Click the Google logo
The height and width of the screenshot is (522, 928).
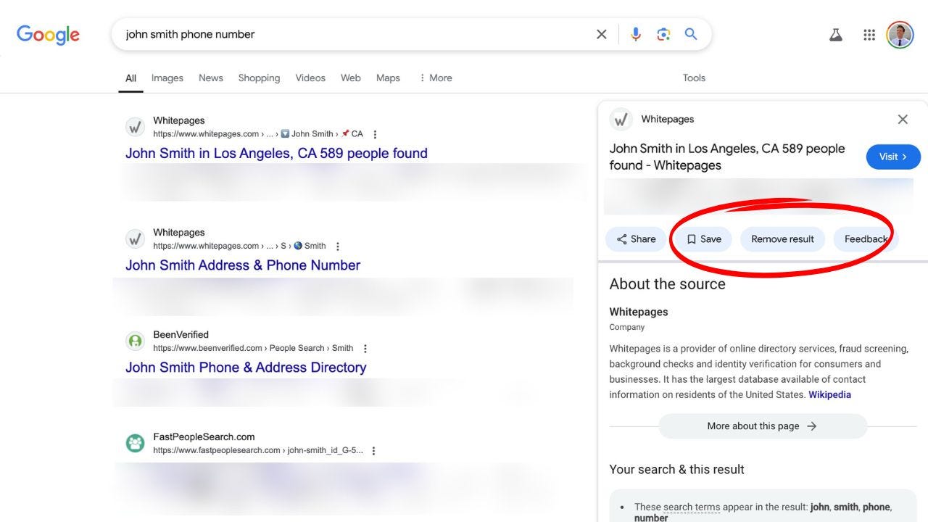click(x=48, y=34)
